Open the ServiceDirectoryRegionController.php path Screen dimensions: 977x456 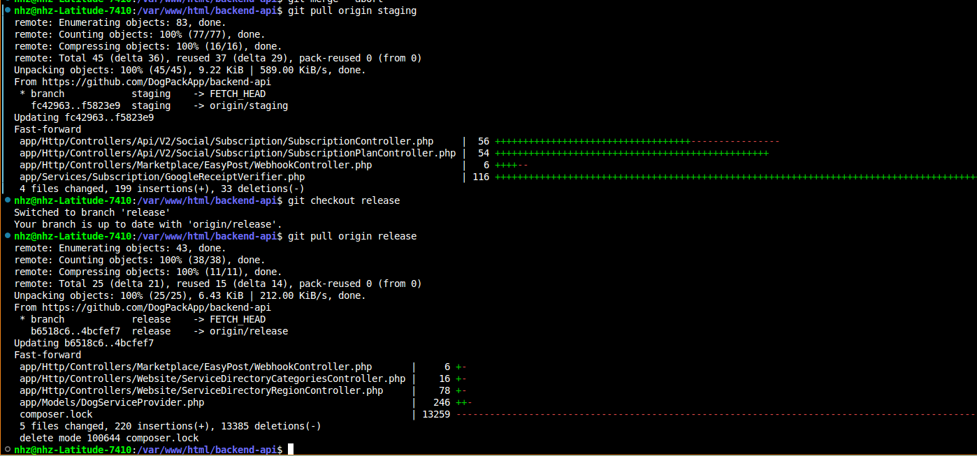tap(201, 390)
